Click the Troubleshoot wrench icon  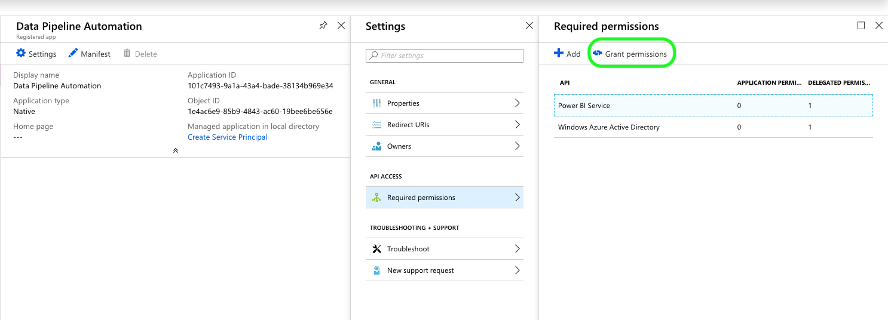pos(377,249)
